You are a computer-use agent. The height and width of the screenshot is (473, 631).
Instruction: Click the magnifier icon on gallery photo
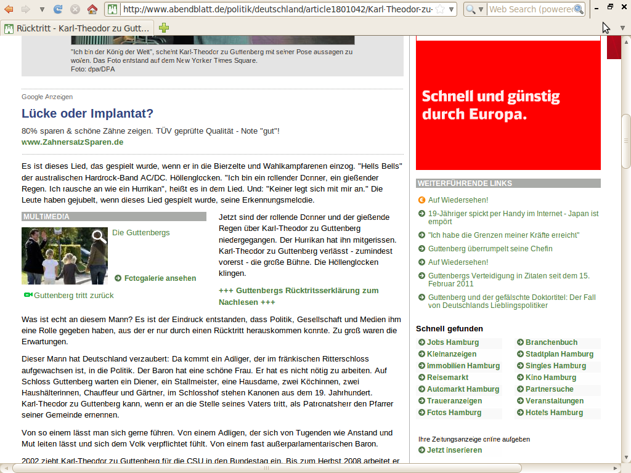tap(99, 236)
